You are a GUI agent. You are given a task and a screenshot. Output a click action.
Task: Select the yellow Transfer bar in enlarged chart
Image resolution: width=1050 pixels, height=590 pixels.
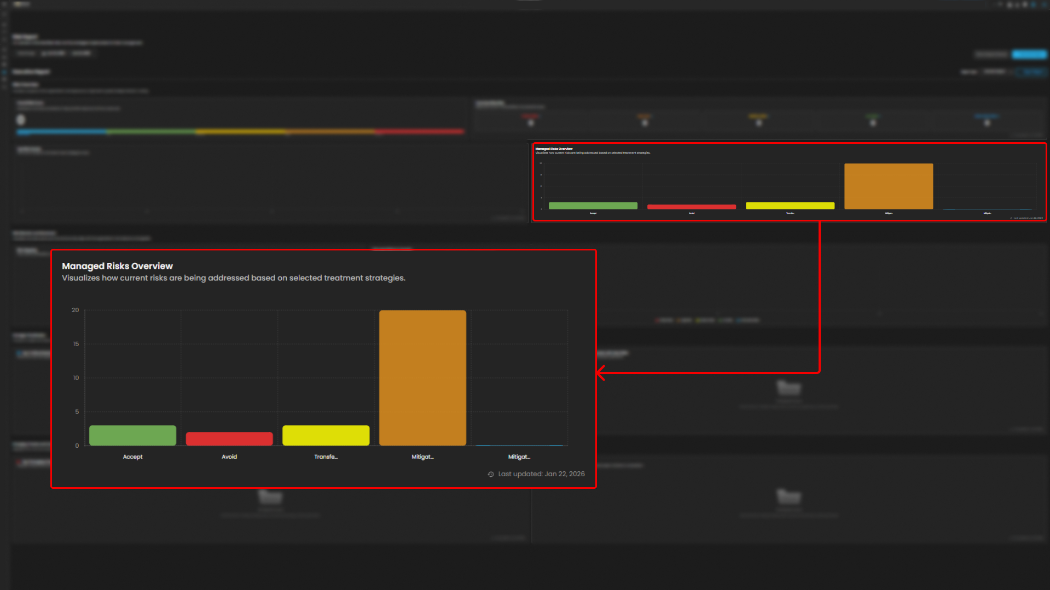pos(326,435)
